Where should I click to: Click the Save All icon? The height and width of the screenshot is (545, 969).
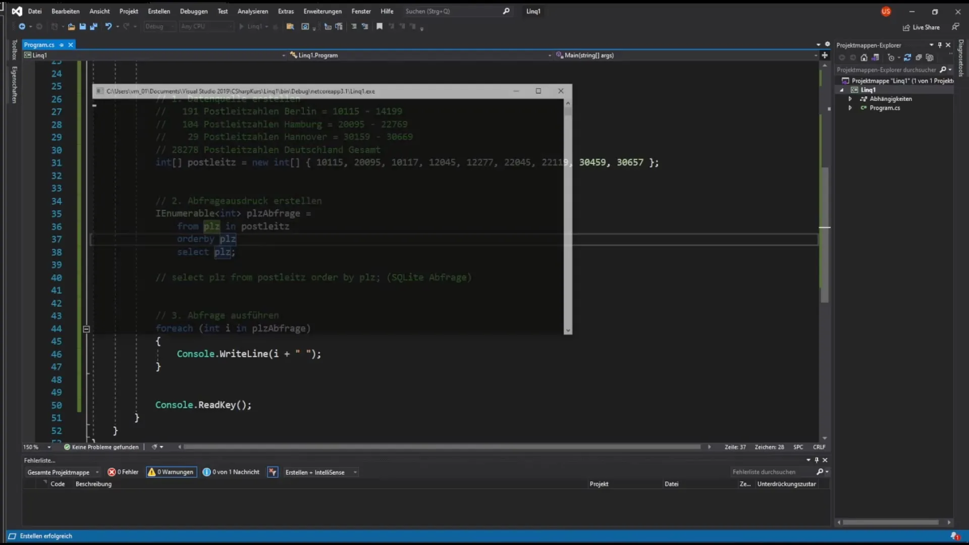point(93,27)
